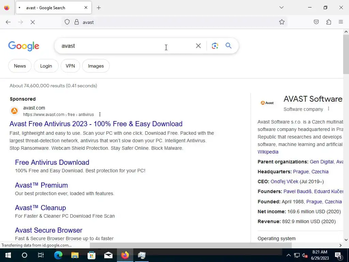
Task: Clear the Google search box text
Action: click(198, 46)
